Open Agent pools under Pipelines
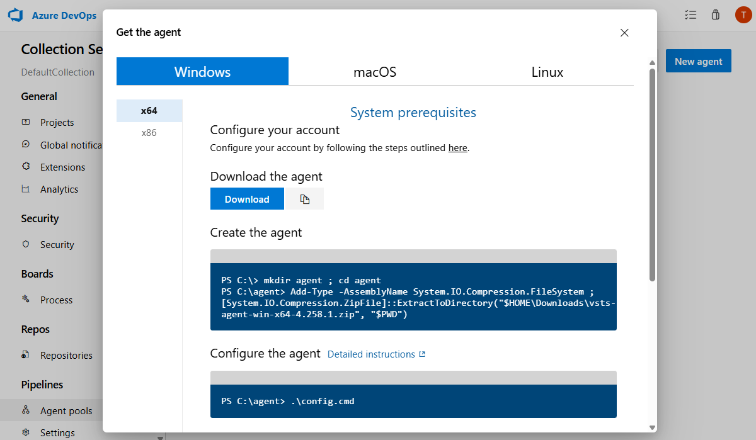Screen dimensions: 756x440 pos(66,410)
